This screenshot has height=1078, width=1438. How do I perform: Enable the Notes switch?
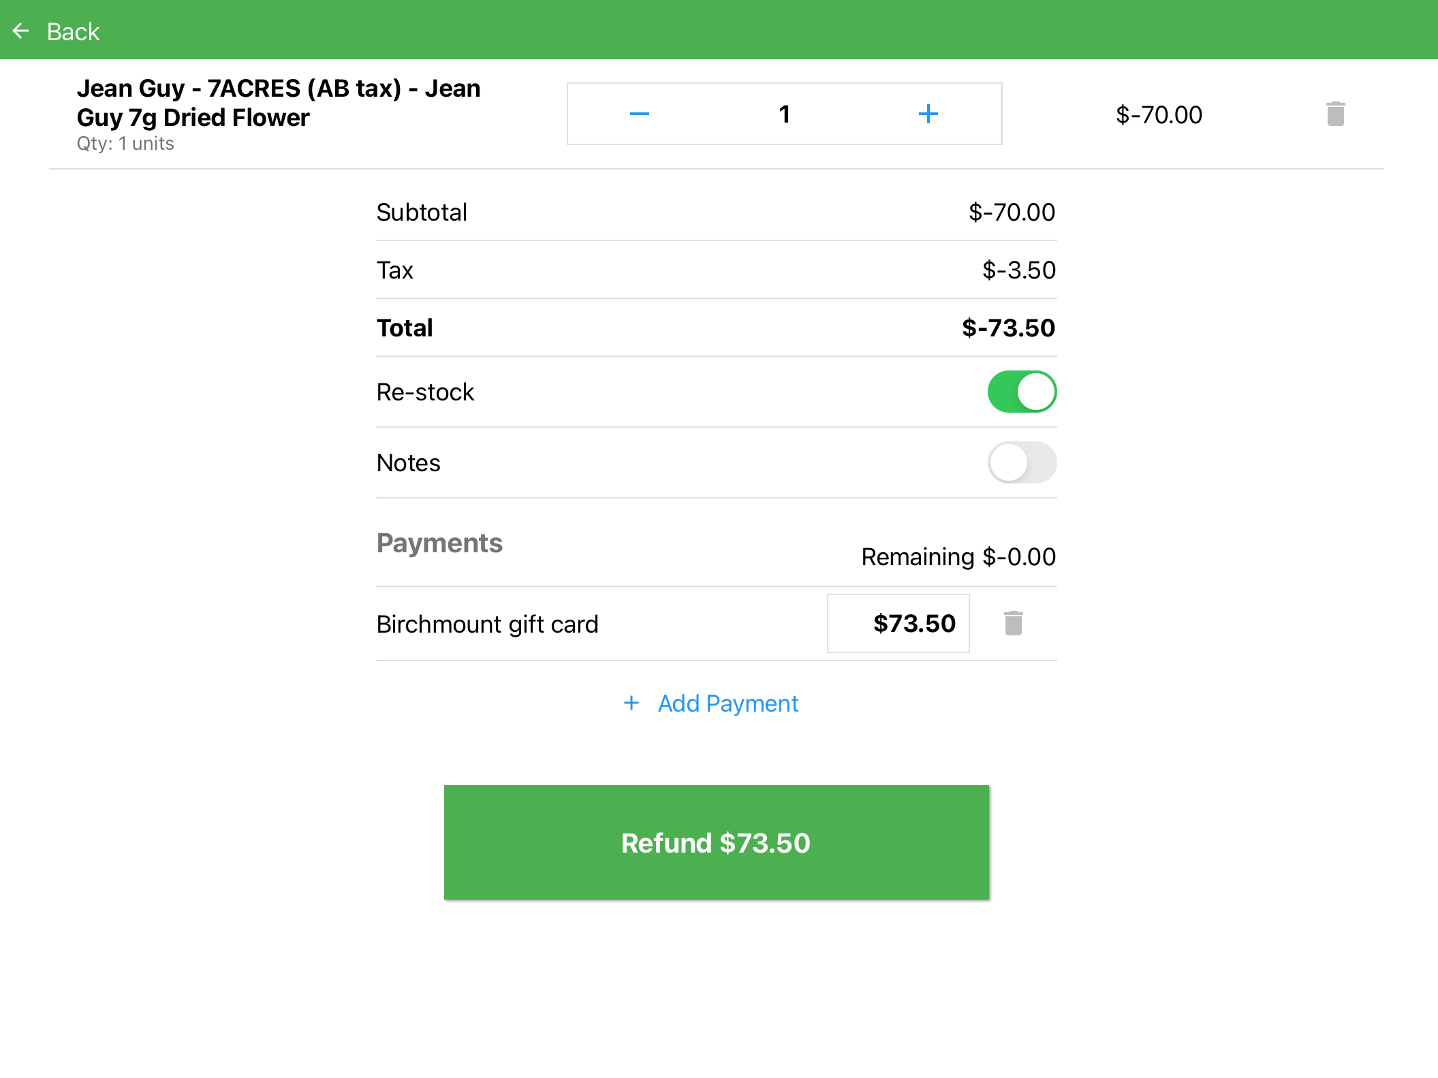click(x=1021, y=462)
